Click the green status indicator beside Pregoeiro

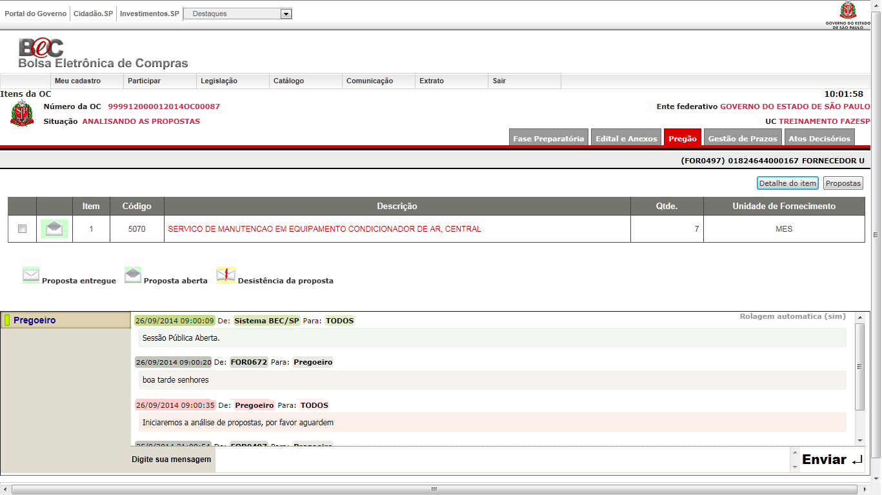[7, 320]
